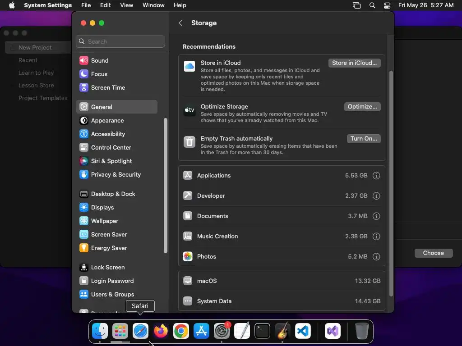Open Login Password settings
Viewport: 462px width, 346px height.
tap(117, 281)
